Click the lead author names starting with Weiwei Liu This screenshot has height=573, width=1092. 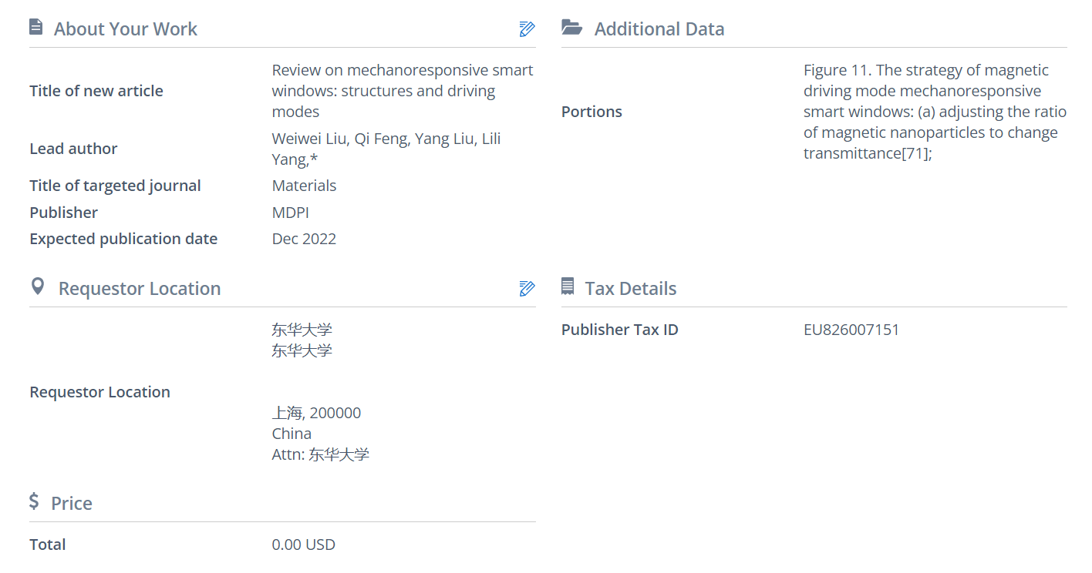click(386, 149)
